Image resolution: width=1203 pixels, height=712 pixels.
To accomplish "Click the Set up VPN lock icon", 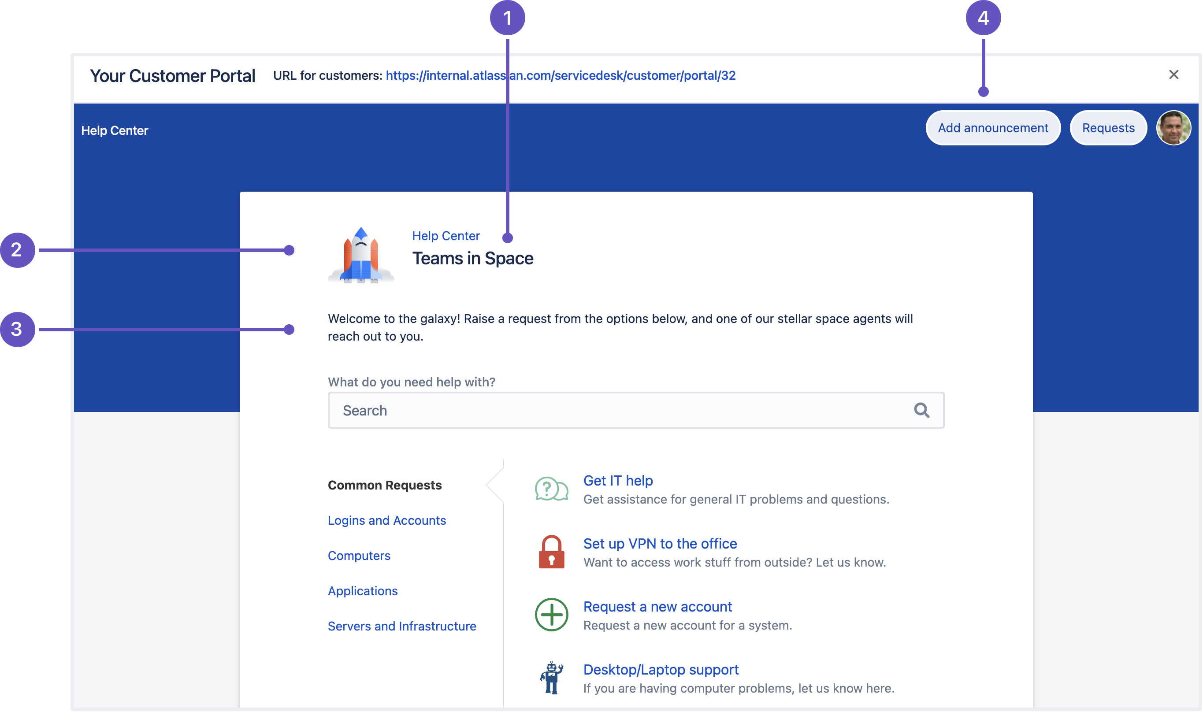I will pyautogui.click(x=551, y=552).
